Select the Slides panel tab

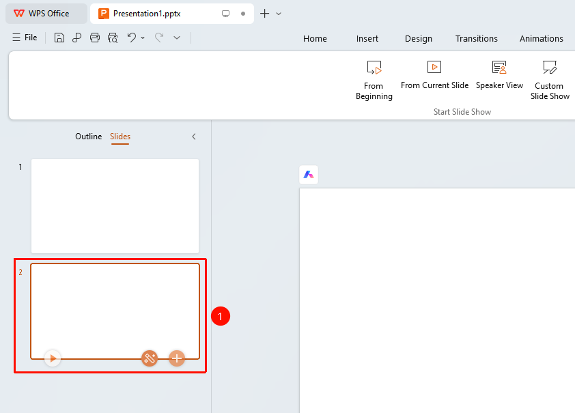(120, 137)
